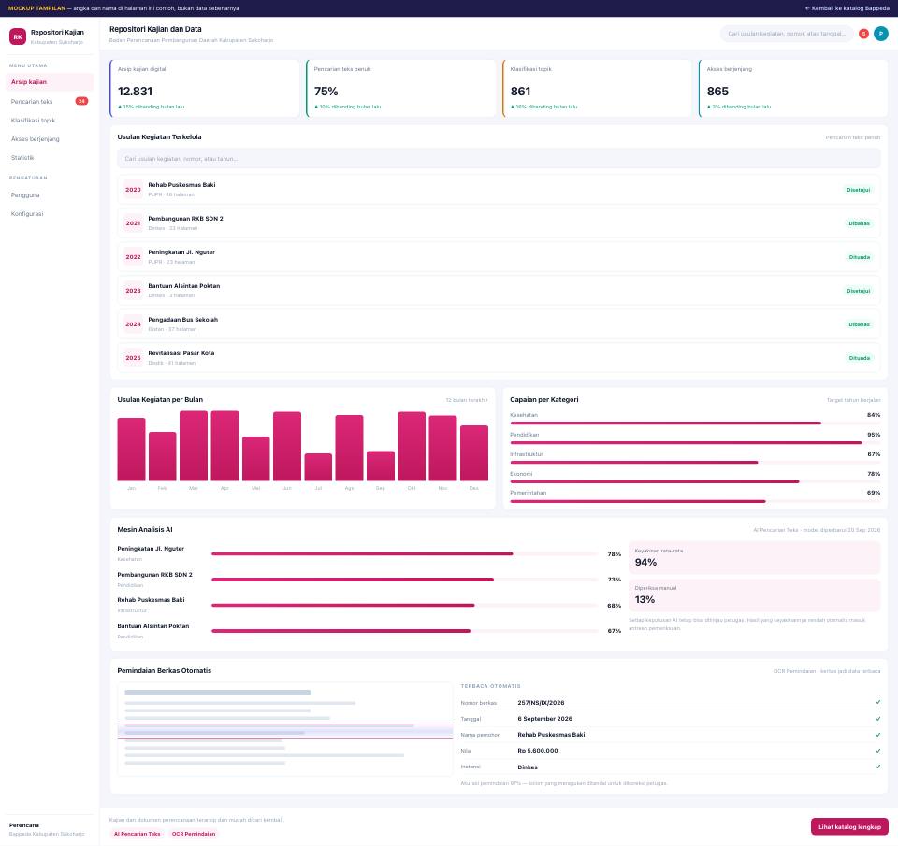Click Ditunda status on Revitalisasi Pasar Kota
Image resolution: width=898 pixels, height=846 pixels.
859,358
